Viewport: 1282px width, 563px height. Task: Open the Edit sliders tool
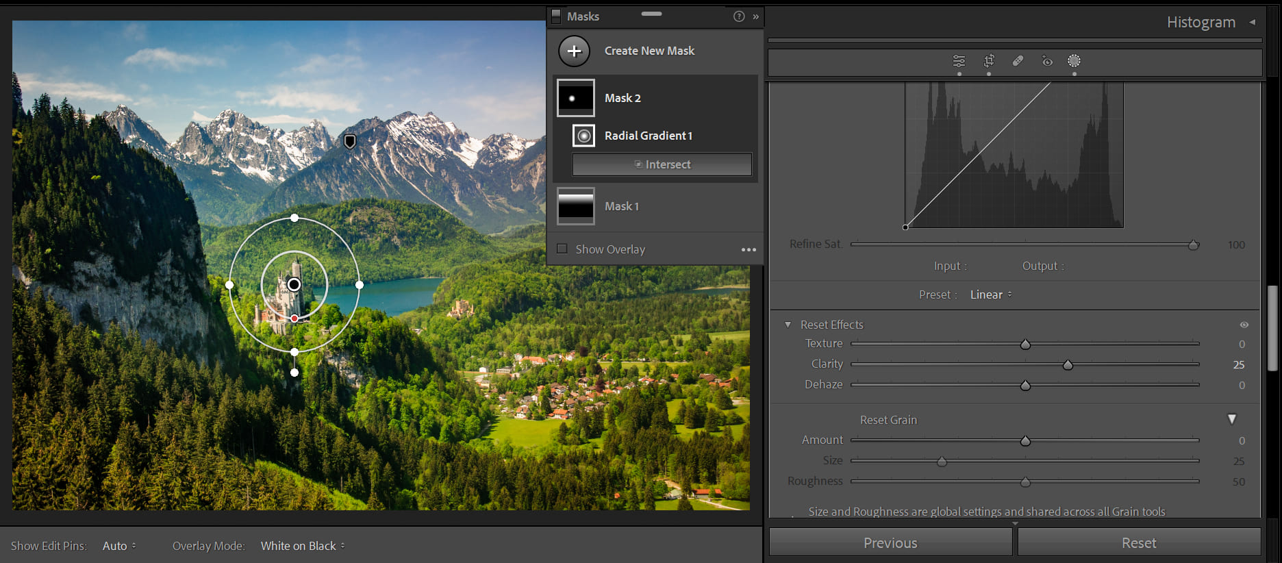pos(959,61)
